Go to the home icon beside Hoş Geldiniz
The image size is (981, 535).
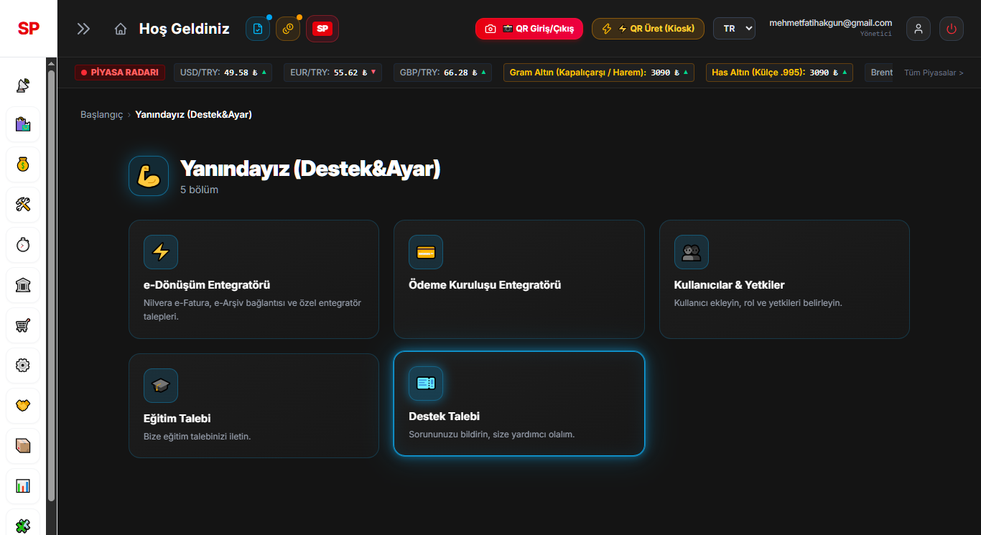tap(121, 29)
